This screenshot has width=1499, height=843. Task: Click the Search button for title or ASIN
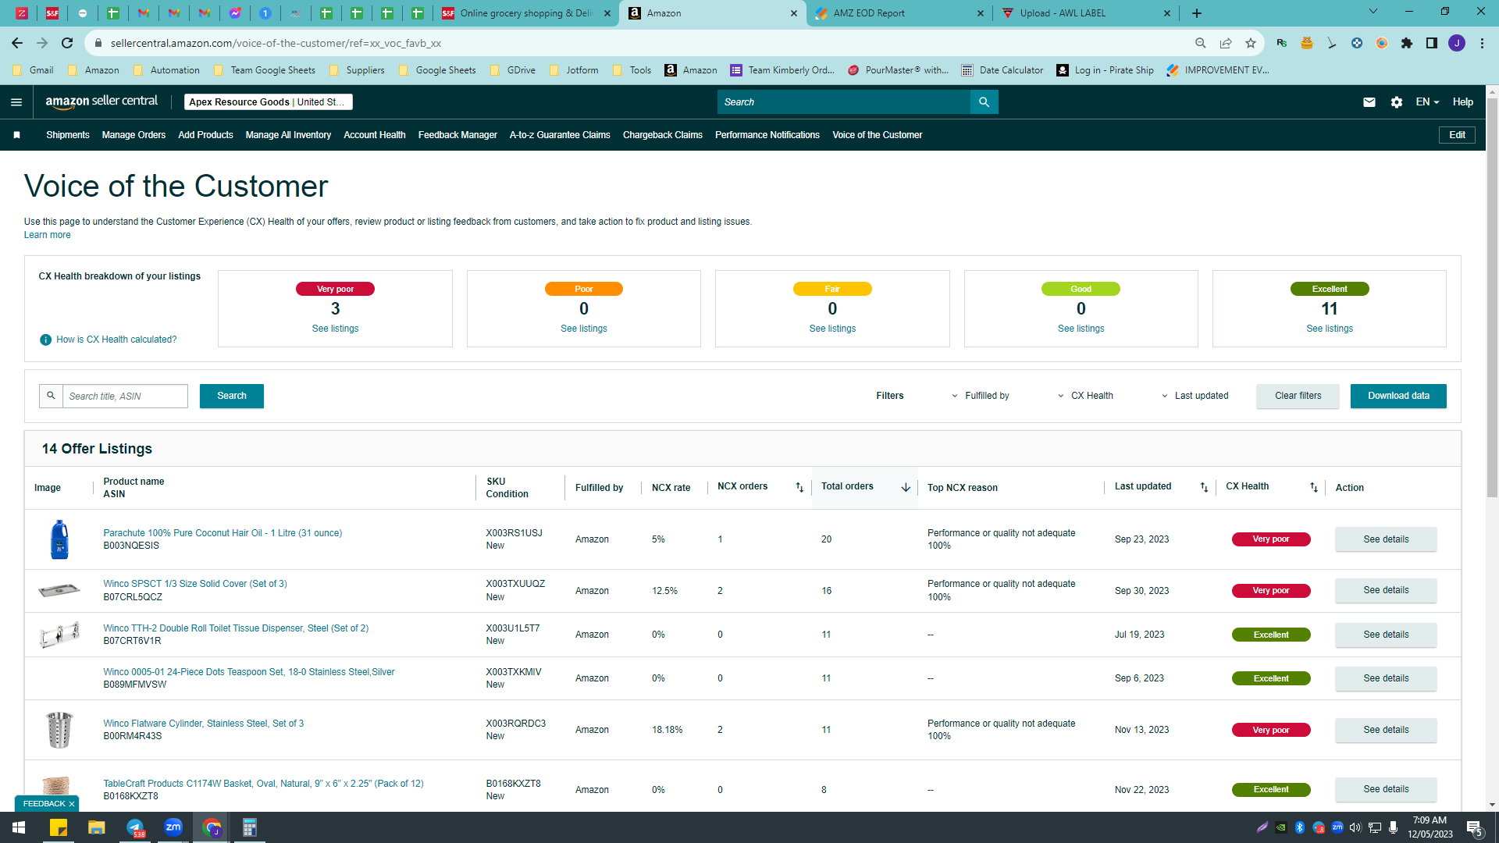click(232, 396)
